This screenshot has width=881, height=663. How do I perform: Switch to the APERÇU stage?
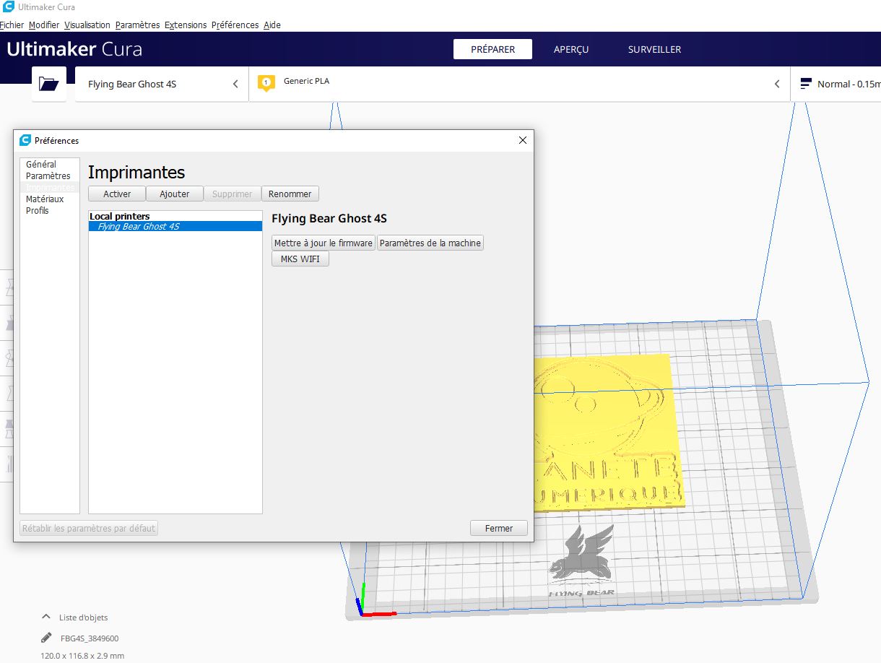click(x=571, y=49)
